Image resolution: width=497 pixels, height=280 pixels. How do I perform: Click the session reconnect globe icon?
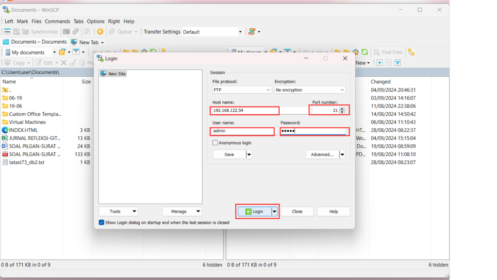pyautogui.click(x=252, y=32)
